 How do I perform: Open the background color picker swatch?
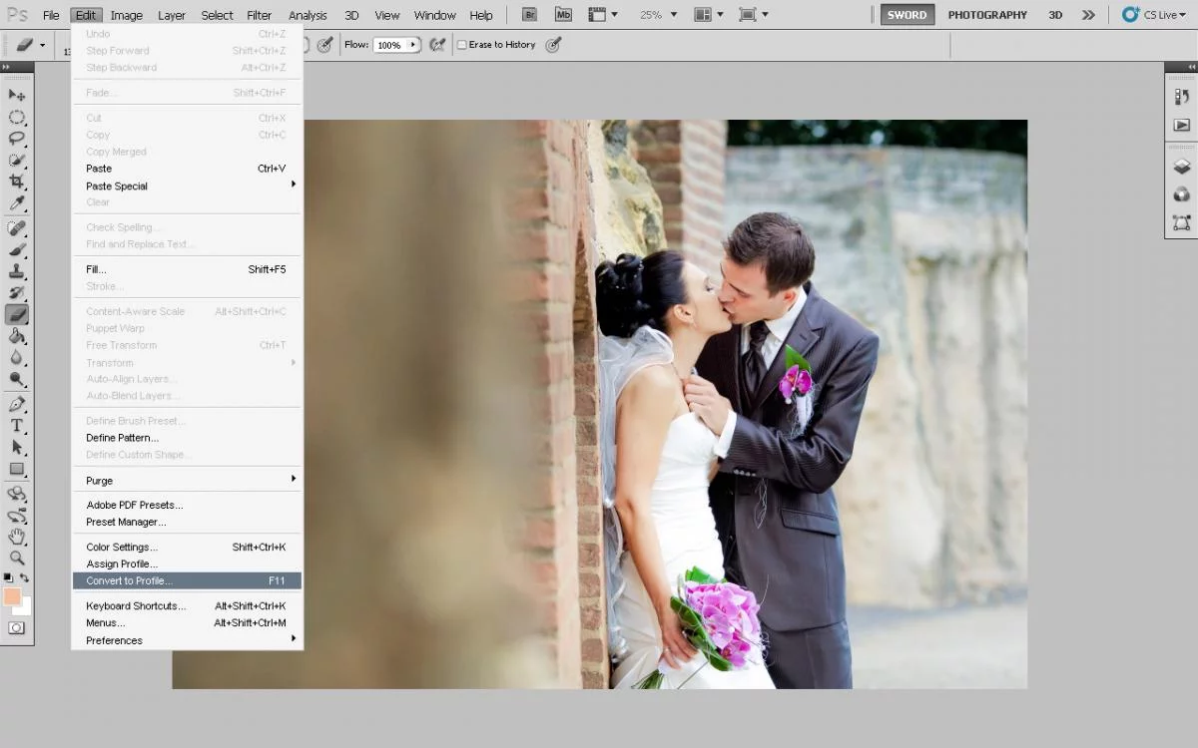(26, 607)
